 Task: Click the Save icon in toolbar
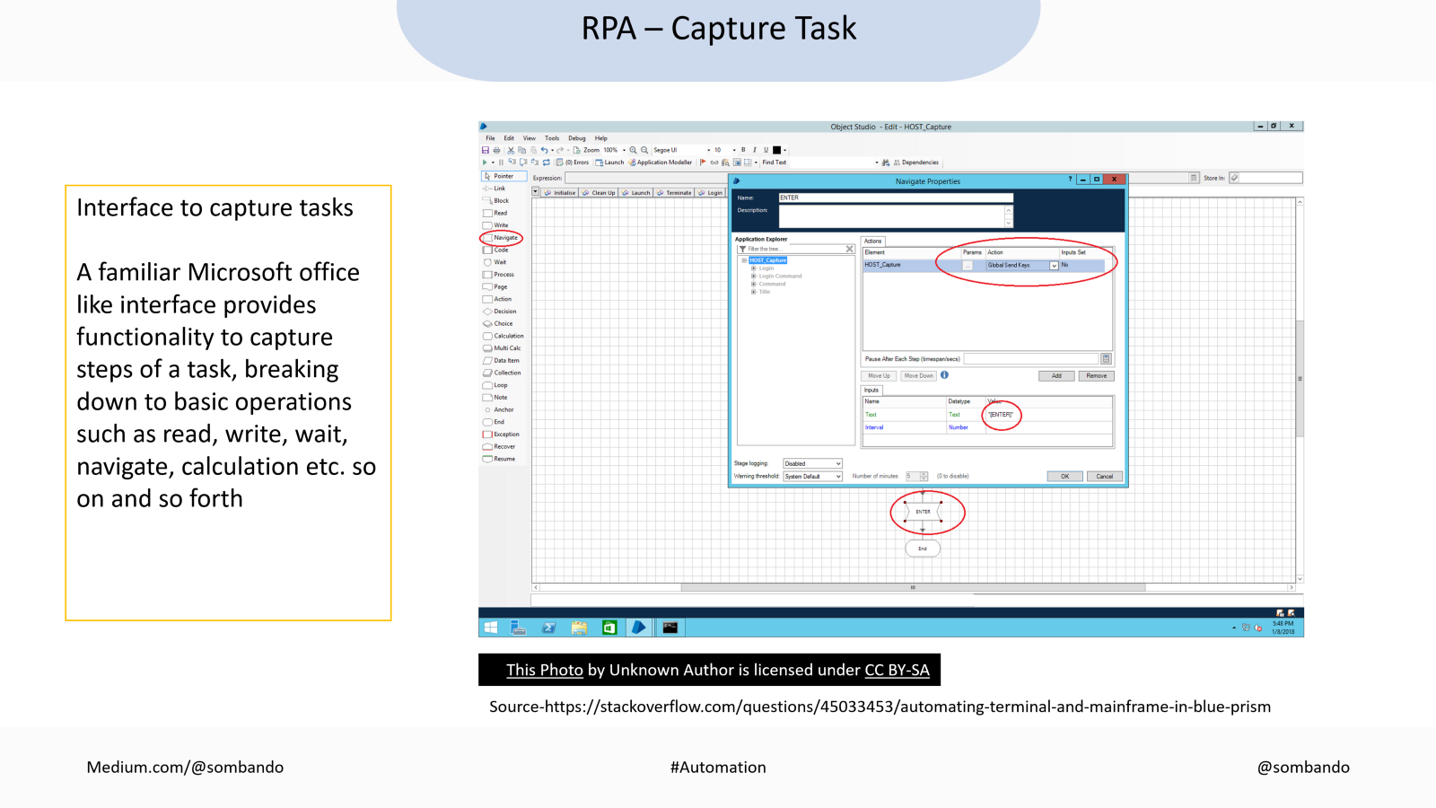(486, 151)
